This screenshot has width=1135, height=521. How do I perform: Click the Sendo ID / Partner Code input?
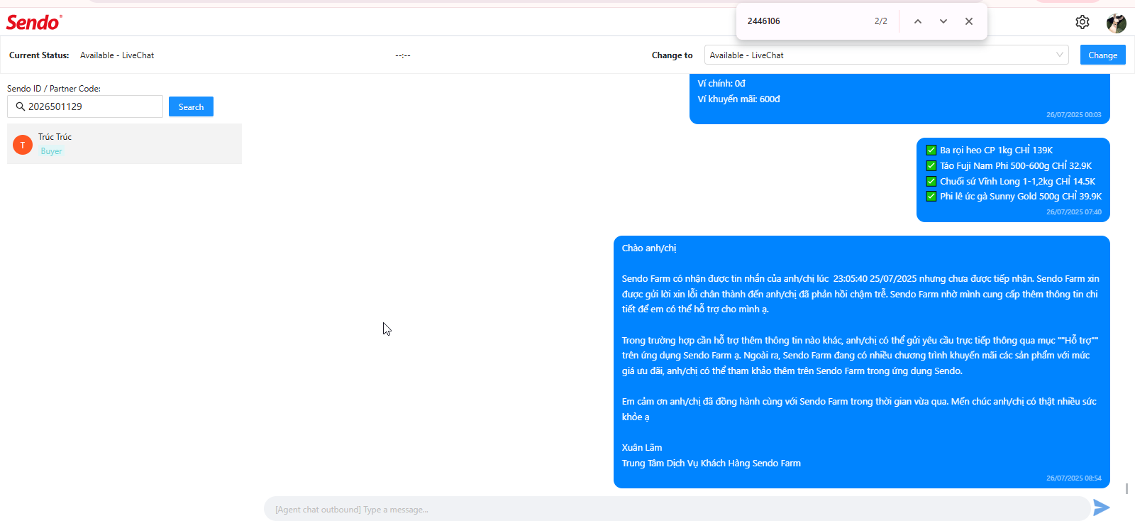click(x=85, y=106)
